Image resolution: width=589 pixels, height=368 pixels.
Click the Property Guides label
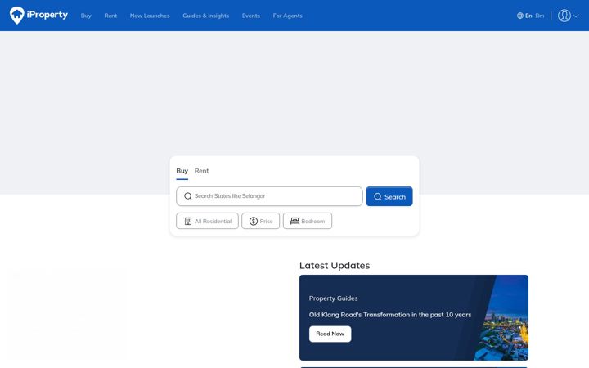[333, 298]
